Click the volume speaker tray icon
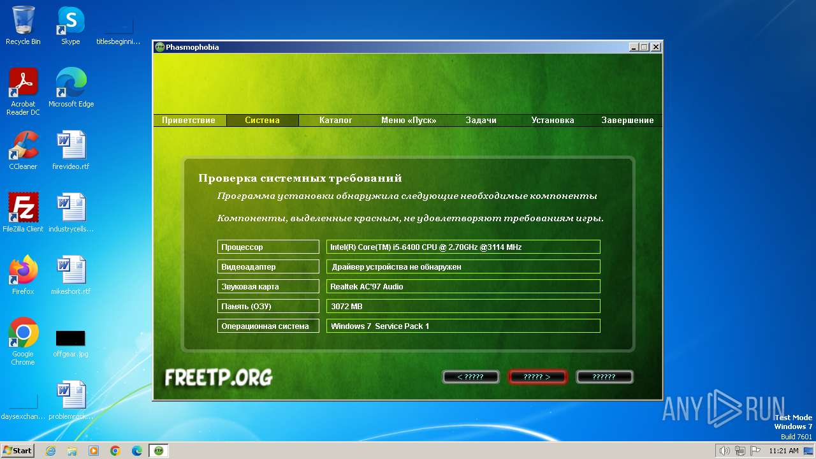Image resolution: width=816 pixels, height=459 pixels. click(725, 451)
